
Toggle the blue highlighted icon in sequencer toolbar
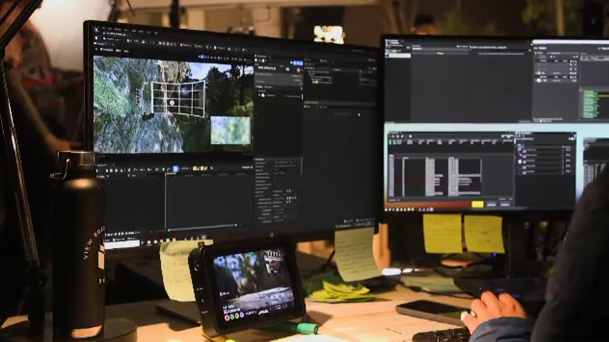[x=175, y=169]
